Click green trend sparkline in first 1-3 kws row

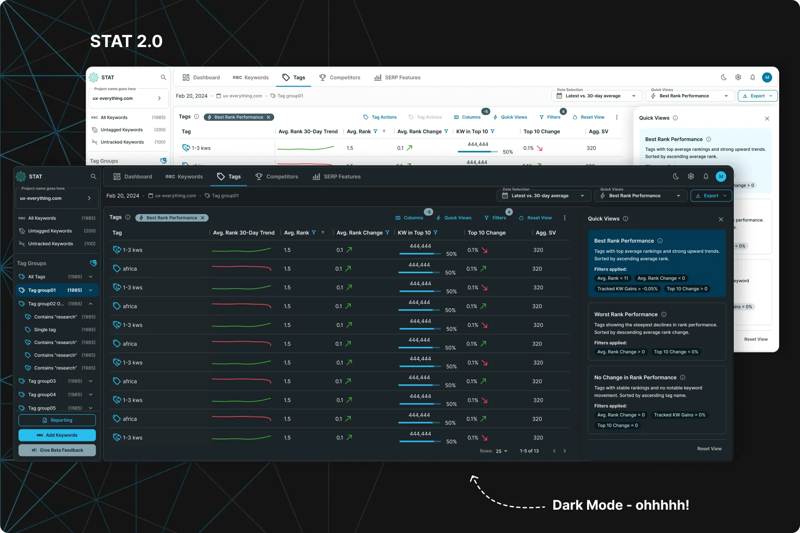(x=241, y=250)
